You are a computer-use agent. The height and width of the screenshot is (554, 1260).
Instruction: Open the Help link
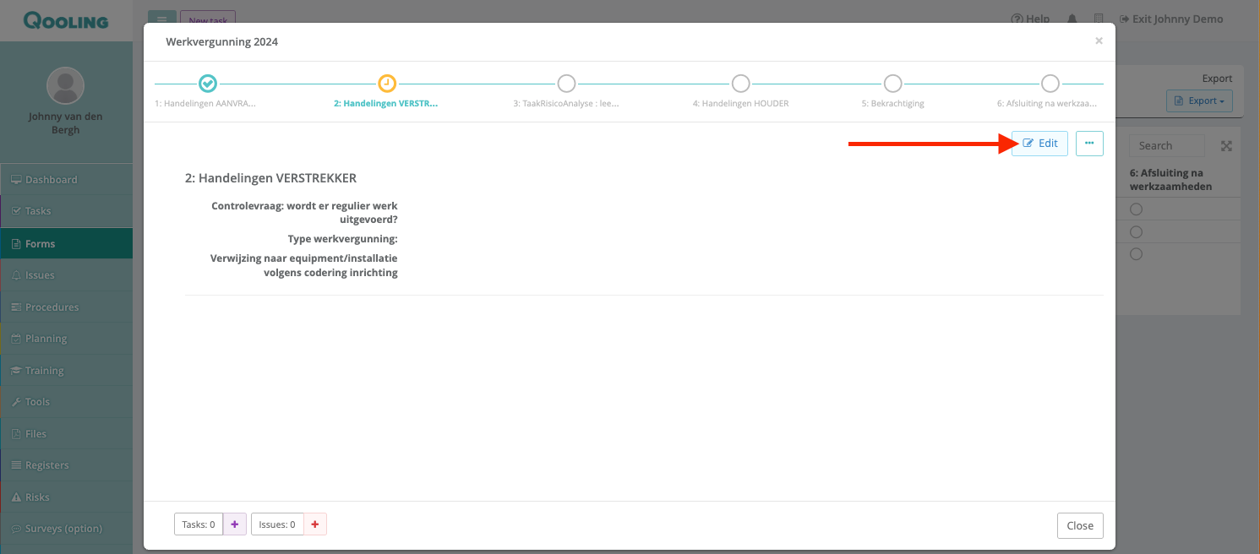pyautogui.click(x=1030, y=19)
